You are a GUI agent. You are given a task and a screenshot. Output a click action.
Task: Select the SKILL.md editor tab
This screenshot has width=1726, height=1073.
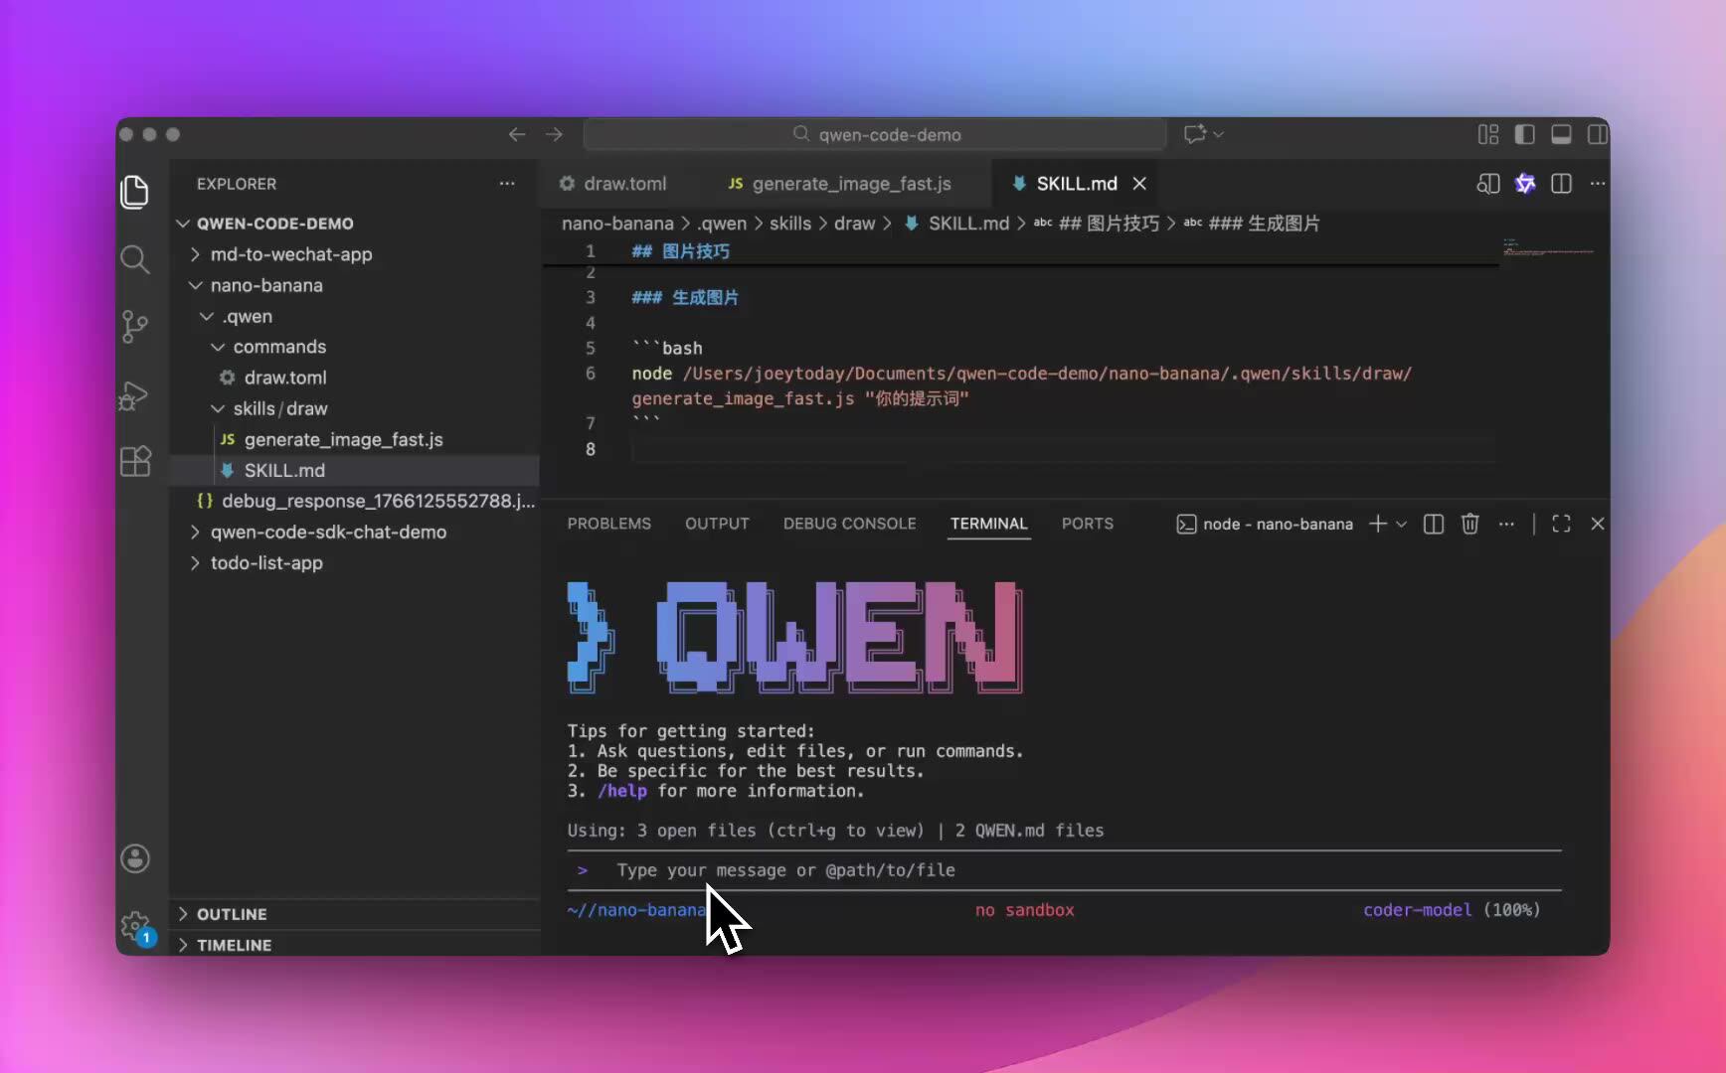(1077, 184)
